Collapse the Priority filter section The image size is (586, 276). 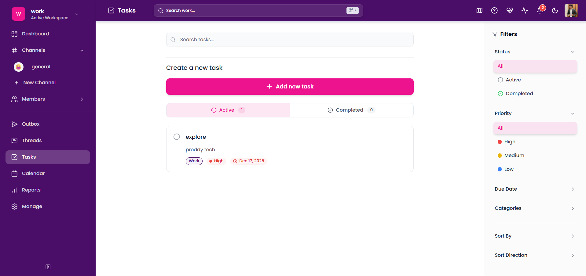573,113
